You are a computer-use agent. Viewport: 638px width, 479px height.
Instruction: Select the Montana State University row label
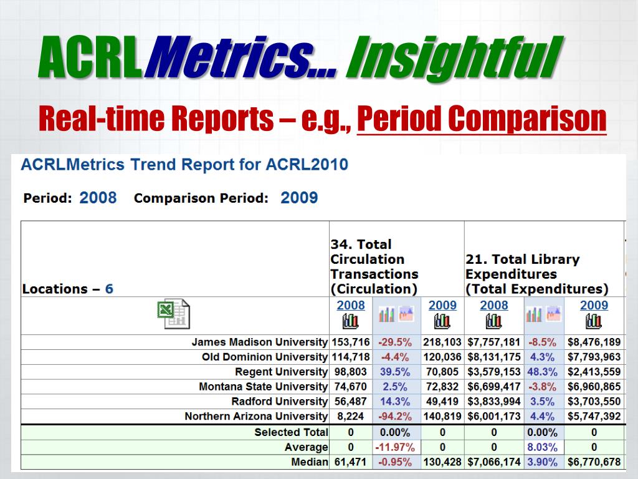coord(264,387)
